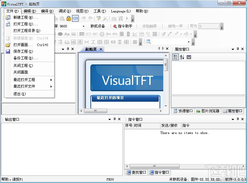Expand the backlight toolbar overflow options
This screenshot has width=247, height=183.
pyautogui.click(x=222, y=26)
